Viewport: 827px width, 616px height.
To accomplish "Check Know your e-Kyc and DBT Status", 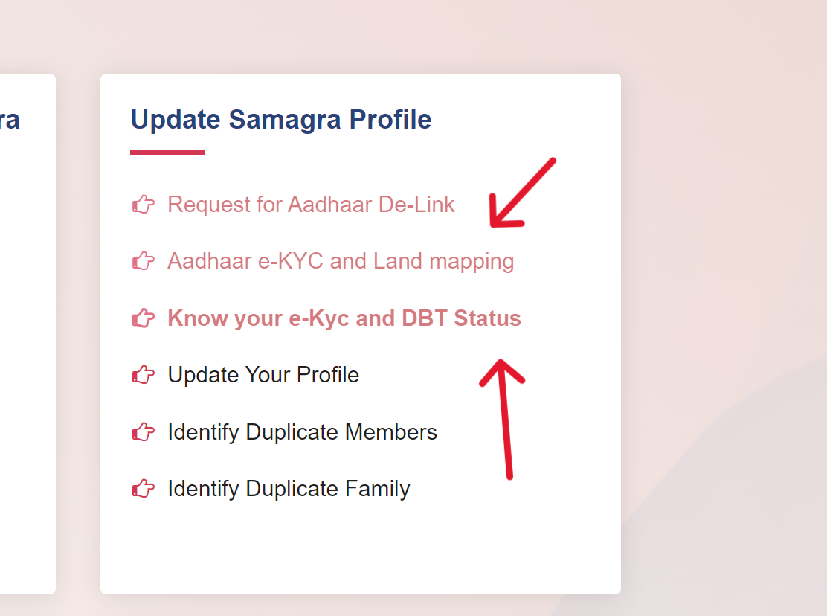I will (344, 318).
